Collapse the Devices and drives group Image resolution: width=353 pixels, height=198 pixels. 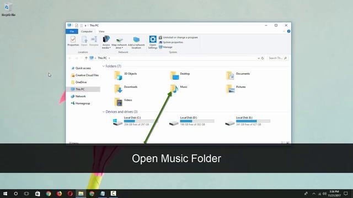click(104, 112)
